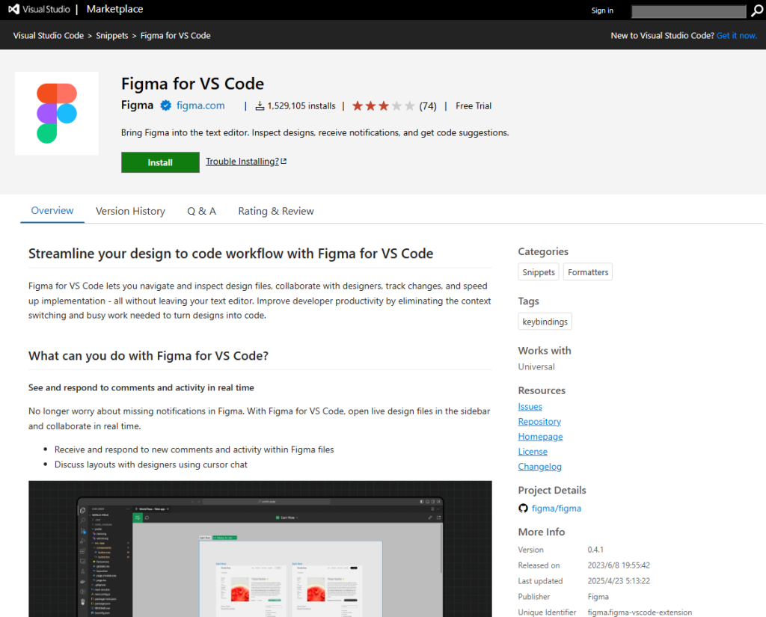
Task: Click the (74) review count
Action: click(x=428, y=106)
